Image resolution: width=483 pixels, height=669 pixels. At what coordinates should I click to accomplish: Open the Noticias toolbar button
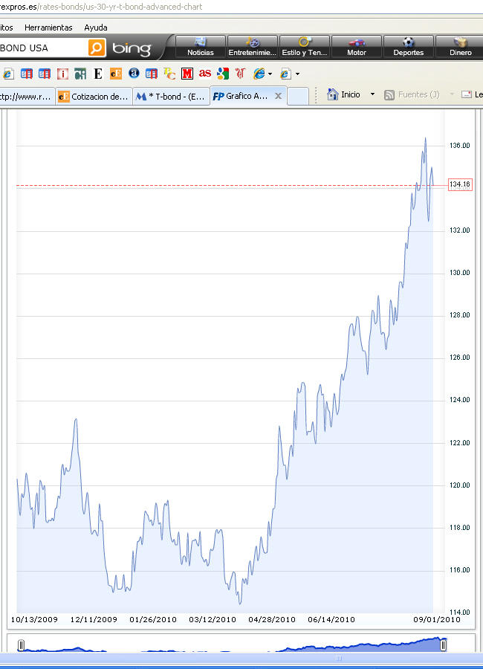pyautogui.click(x=200, y=47)
